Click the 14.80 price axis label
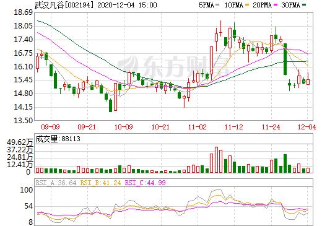Viewport: 322px width, 226px height. coord(23,93)
